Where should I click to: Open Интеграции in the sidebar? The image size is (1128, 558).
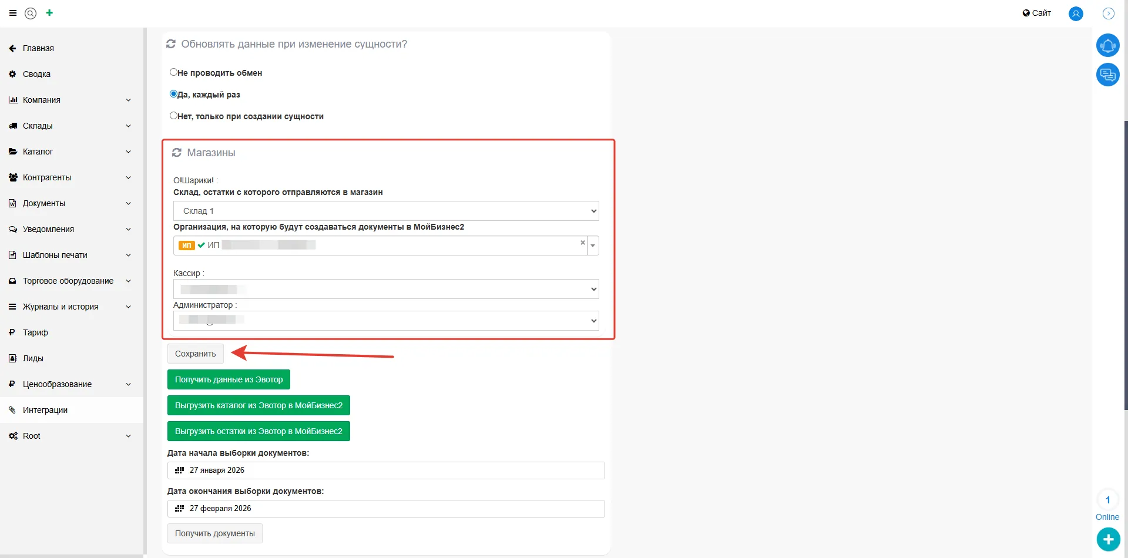[x=45, y=410]
